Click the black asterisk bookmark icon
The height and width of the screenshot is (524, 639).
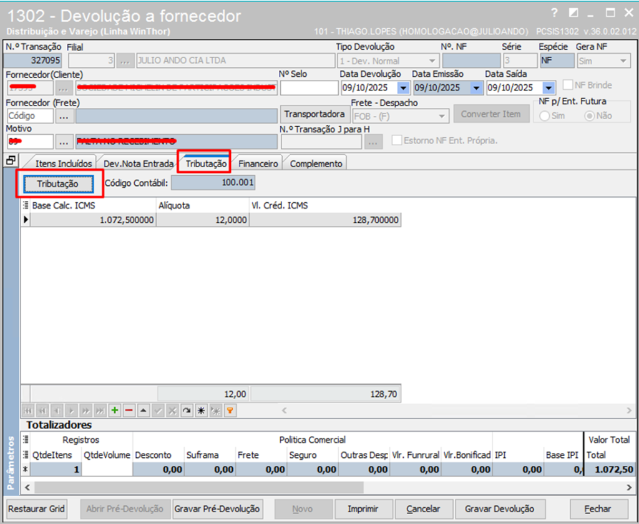tap(201, 410)
